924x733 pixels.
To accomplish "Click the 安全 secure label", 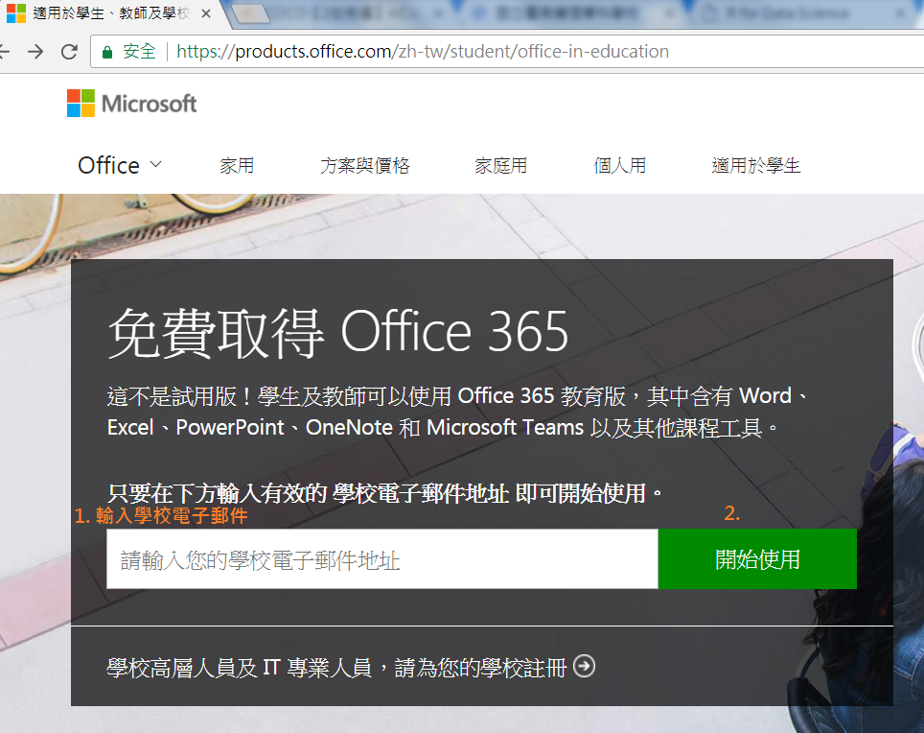I will pyautogui.click(x=139, y=52).
